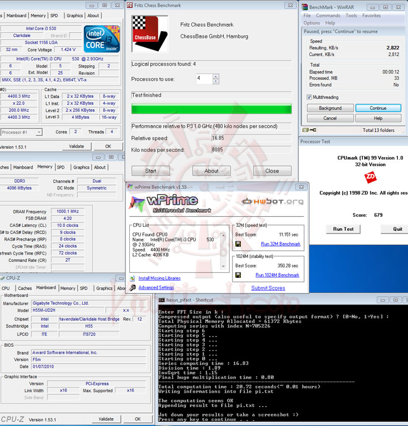Click the WinRAR title bar icon

point(304,7)
